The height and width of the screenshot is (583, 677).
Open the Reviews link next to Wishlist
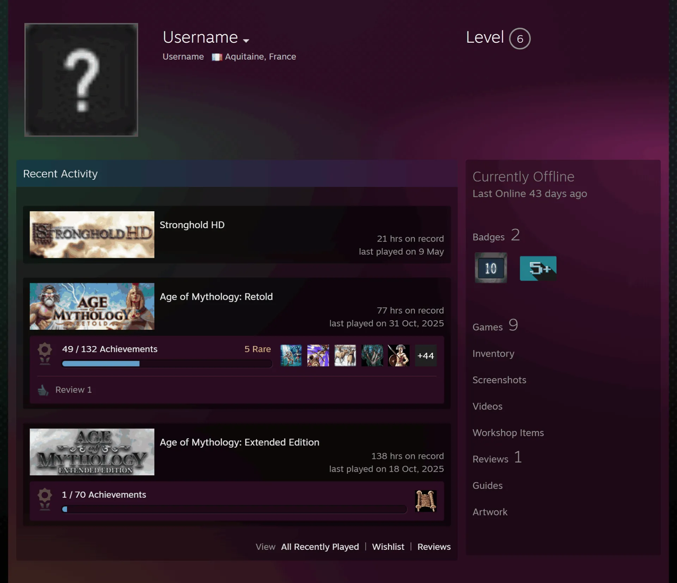click(434, 547)
